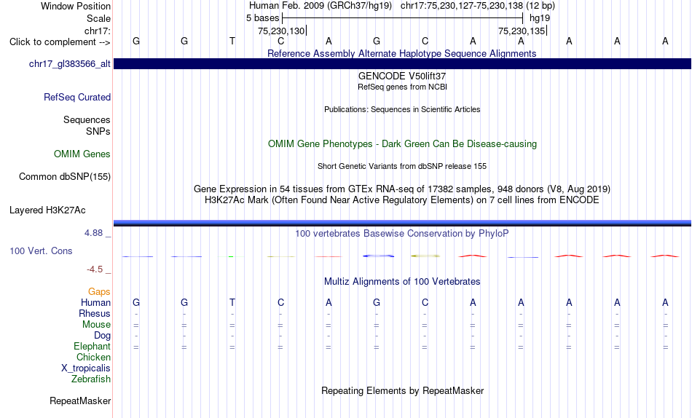Click the GENCODE V50lift37 track title
Screen dimensions: 692x418
402,76
